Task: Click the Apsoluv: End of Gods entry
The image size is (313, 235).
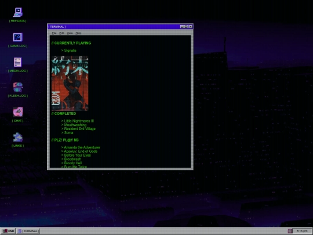Action: (79, 151)
